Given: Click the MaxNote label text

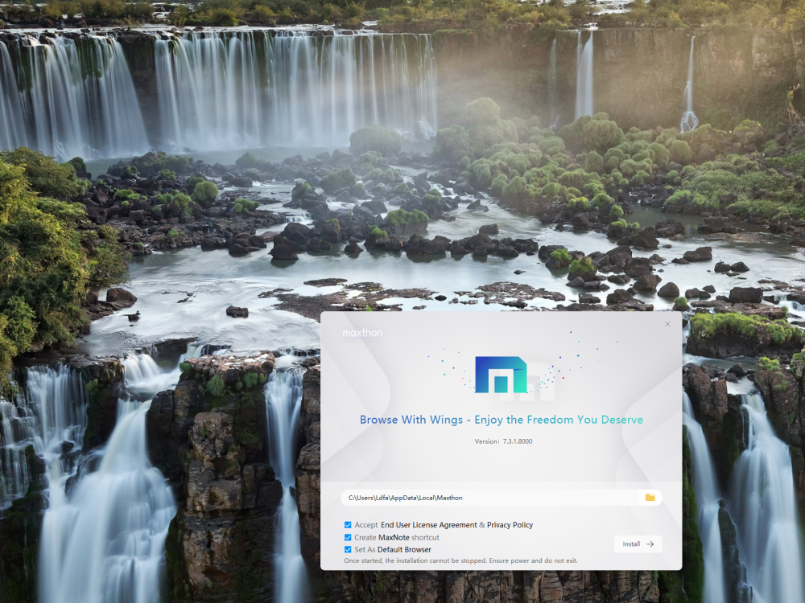Looking at the screenshot, I should 394,537.
